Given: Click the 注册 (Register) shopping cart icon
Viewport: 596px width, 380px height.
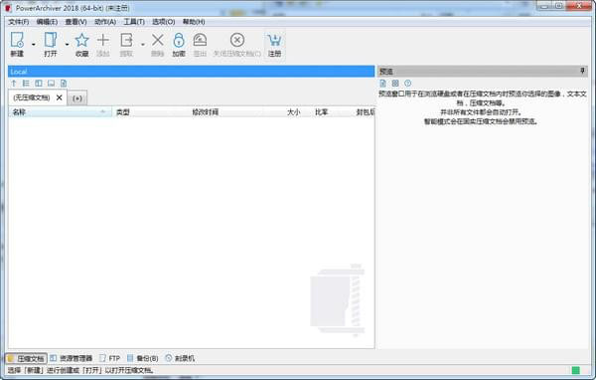Looking at the screenshot, I should pyautogui.click(x=274, y=44).
